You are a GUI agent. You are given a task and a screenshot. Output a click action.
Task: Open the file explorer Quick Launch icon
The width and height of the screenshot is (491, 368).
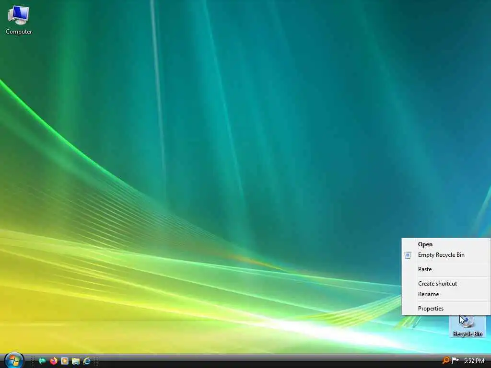click(x=75, y=361)
